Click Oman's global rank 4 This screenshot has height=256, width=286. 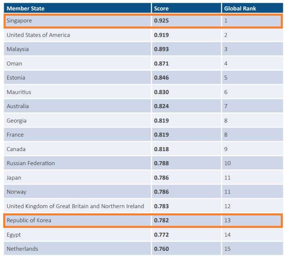(x=226, y=63)
